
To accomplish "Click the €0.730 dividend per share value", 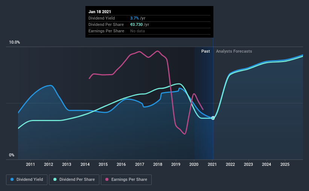I will click(136, 24).
